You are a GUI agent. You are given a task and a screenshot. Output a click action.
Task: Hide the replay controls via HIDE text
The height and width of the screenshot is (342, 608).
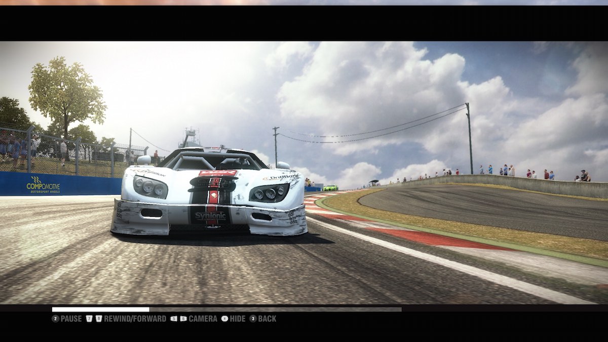237,319
